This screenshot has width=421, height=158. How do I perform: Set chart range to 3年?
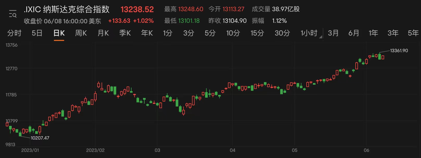pos(393,33)
